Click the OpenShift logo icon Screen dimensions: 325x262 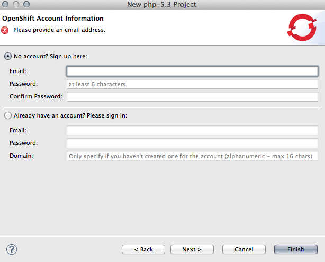pyautogui.click(x=302, y=26)
